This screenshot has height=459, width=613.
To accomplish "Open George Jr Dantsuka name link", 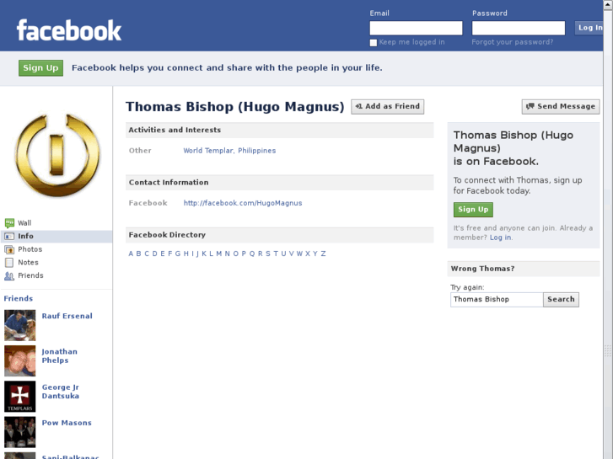I will point(61,392).
